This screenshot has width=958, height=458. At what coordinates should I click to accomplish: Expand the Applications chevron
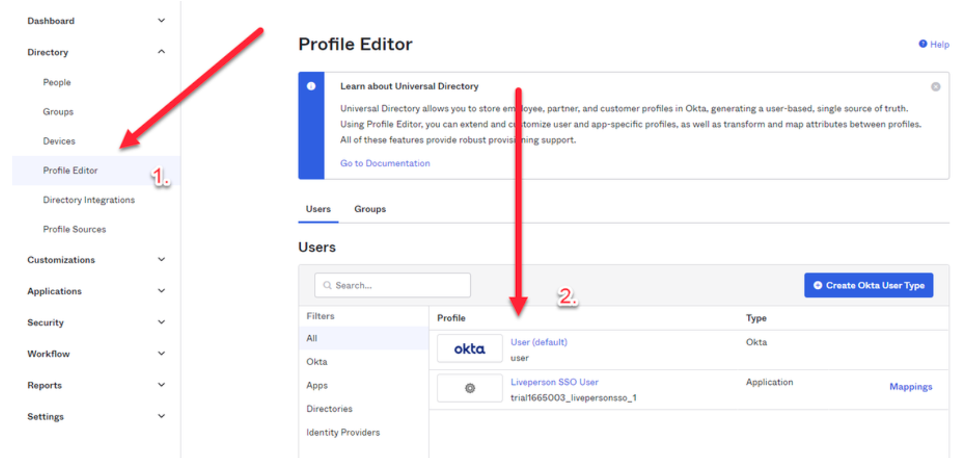point(161,291)
